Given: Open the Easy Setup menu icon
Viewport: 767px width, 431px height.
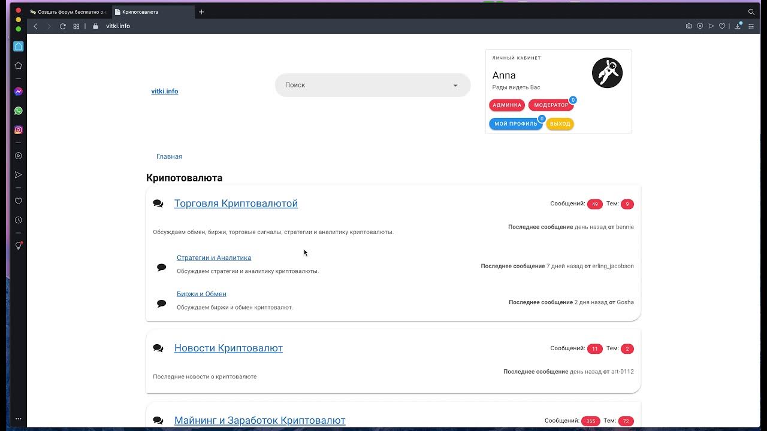Looking at the screenshot, I should pos(751,26).
